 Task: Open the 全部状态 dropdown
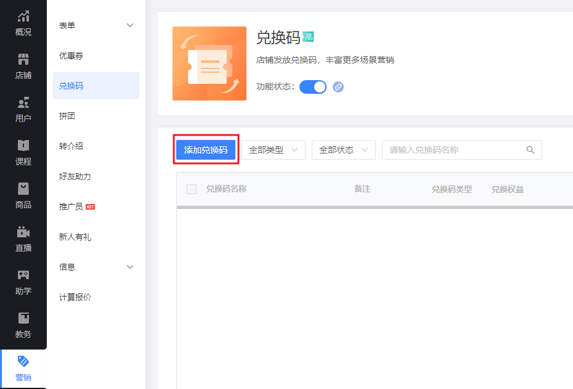coord(344,150)
